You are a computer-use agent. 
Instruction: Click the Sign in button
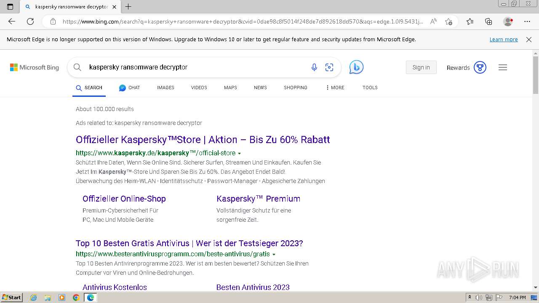421,67
